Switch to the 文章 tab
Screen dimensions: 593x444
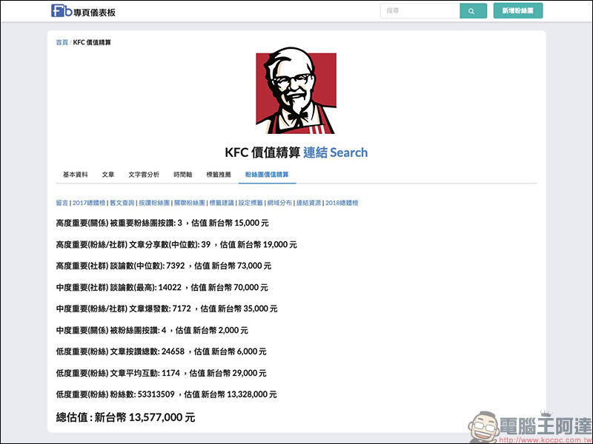tap(107, 175)
